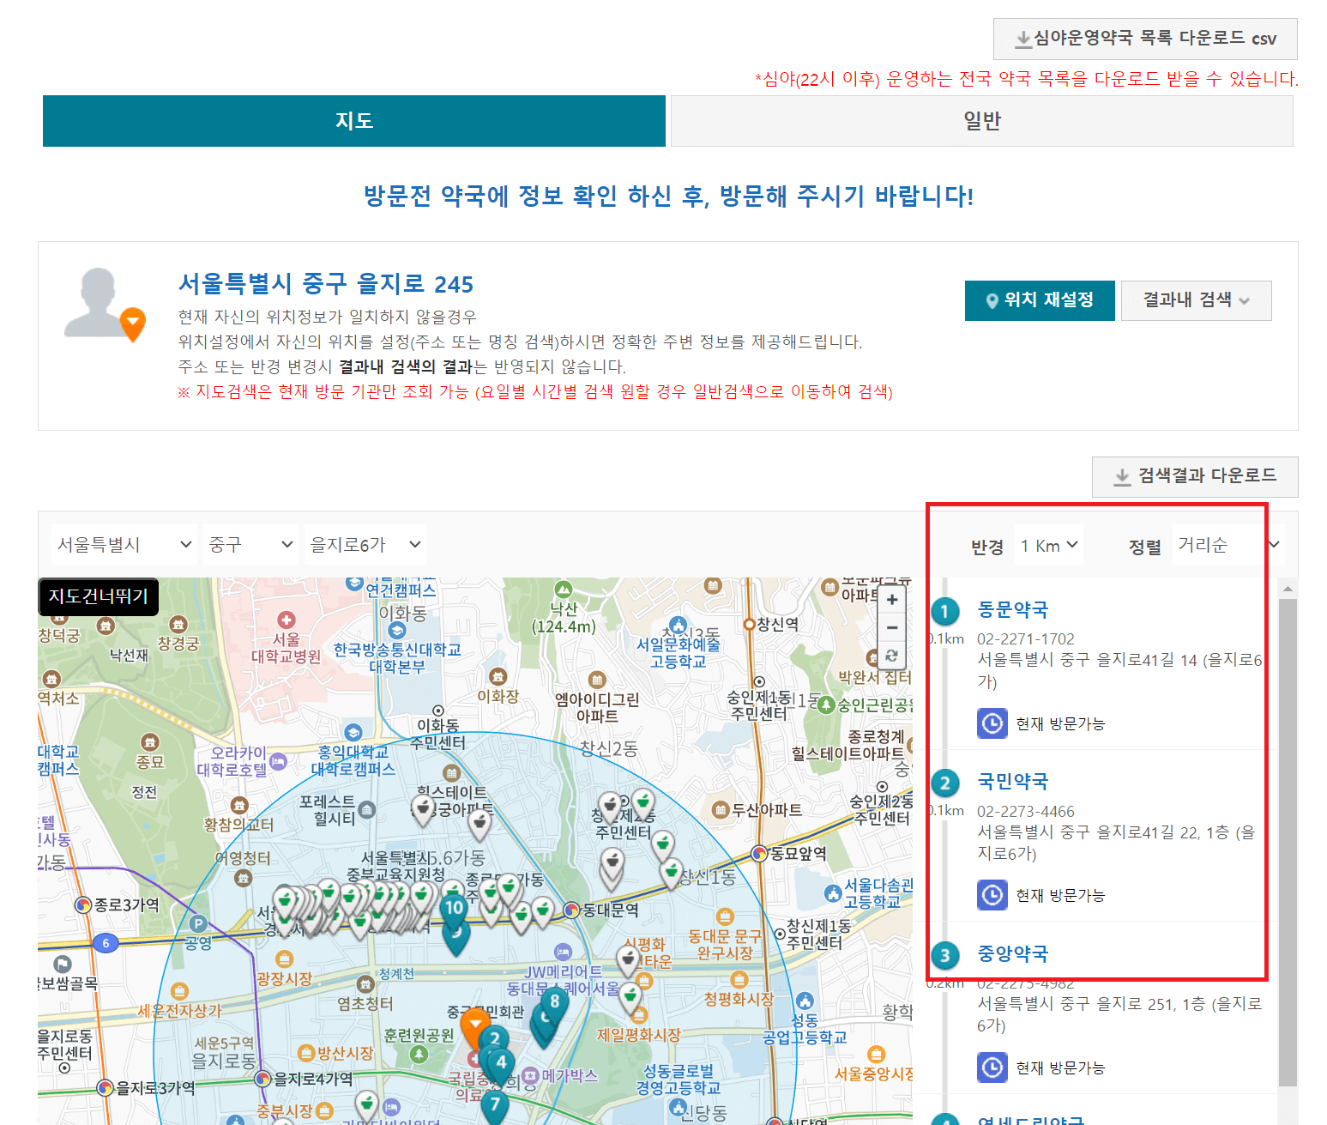Switch to the 일반 tab
Viewport: 1327px width, 1125px height.
point(981,121)
